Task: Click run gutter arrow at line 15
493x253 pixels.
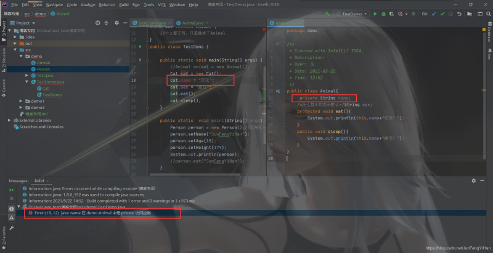Action: (141, 60)
